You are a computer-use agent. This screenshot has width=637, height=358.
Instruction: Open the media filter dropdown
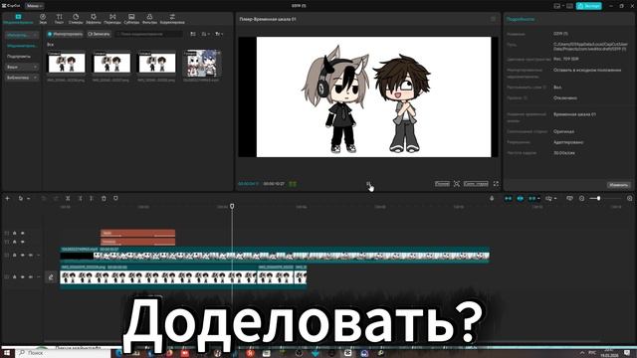219,34
